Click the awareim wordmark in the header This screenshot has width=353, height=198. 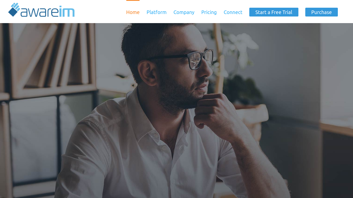click(x=47, y=12)
